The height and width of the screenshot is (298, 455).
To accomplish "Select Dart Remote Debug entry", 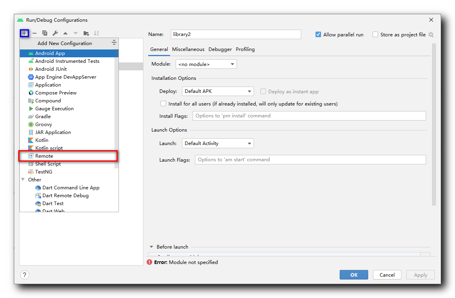I will [x=69, y=196].
